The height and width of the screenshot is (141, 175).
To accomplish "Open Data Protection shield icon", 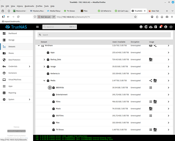I will [4, 60].
